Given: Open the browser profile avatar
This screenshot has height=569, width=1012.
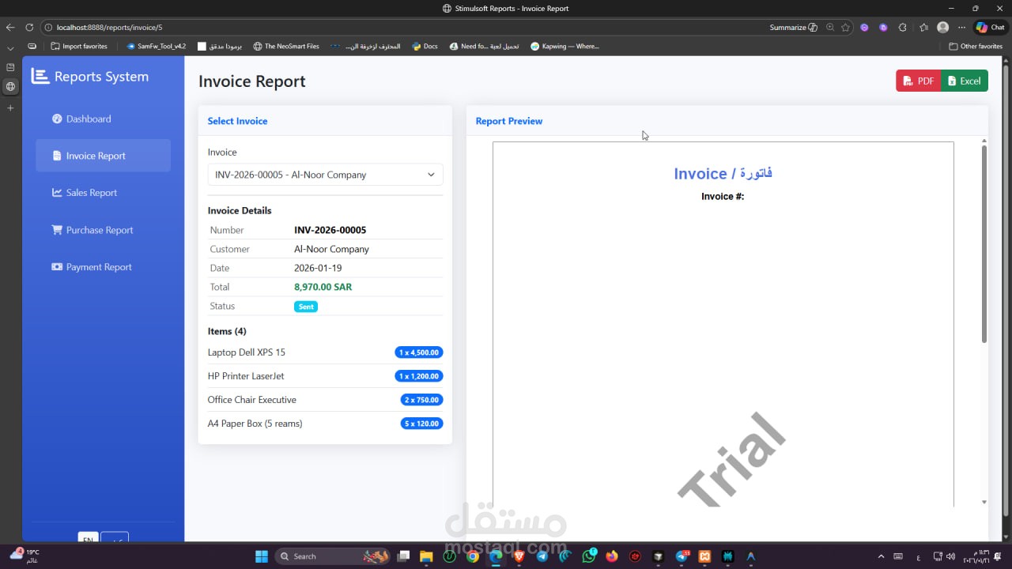Looking at the screenshot, I should coord(942,27).
